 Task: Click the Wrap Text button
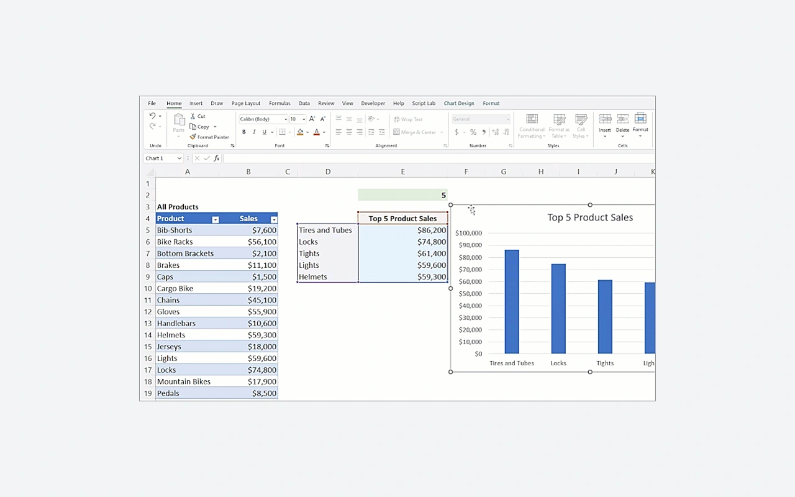click(408, 119)
